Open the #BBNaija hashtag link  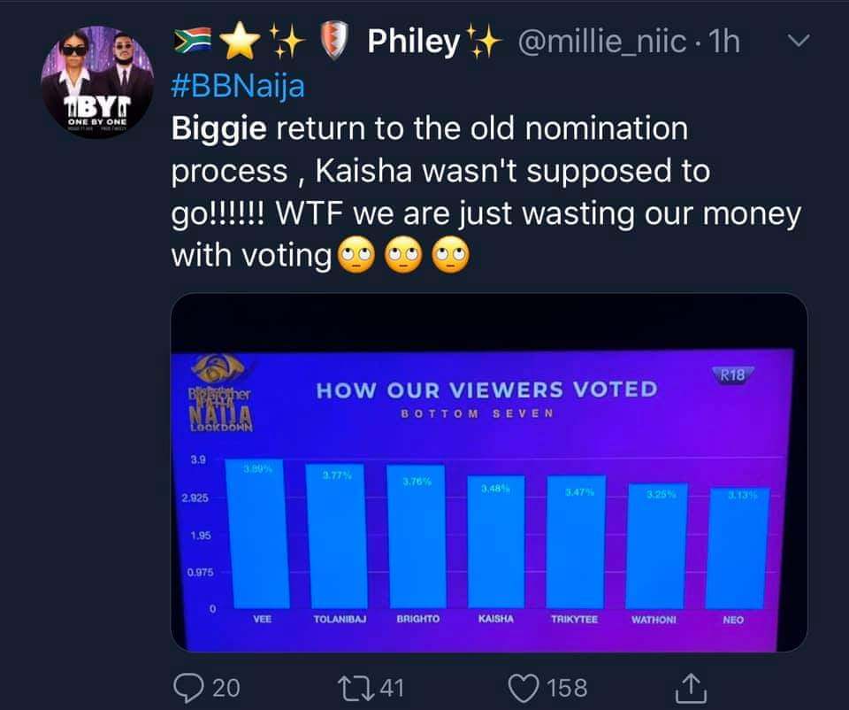tap(238, 86)
